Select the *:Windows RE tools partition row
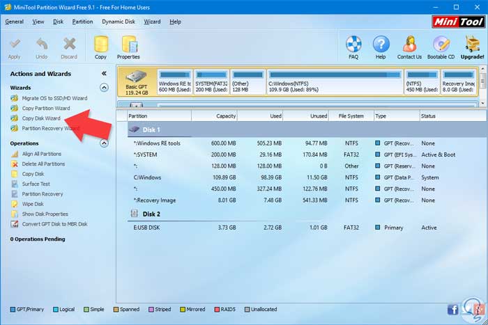 (307, 143)
